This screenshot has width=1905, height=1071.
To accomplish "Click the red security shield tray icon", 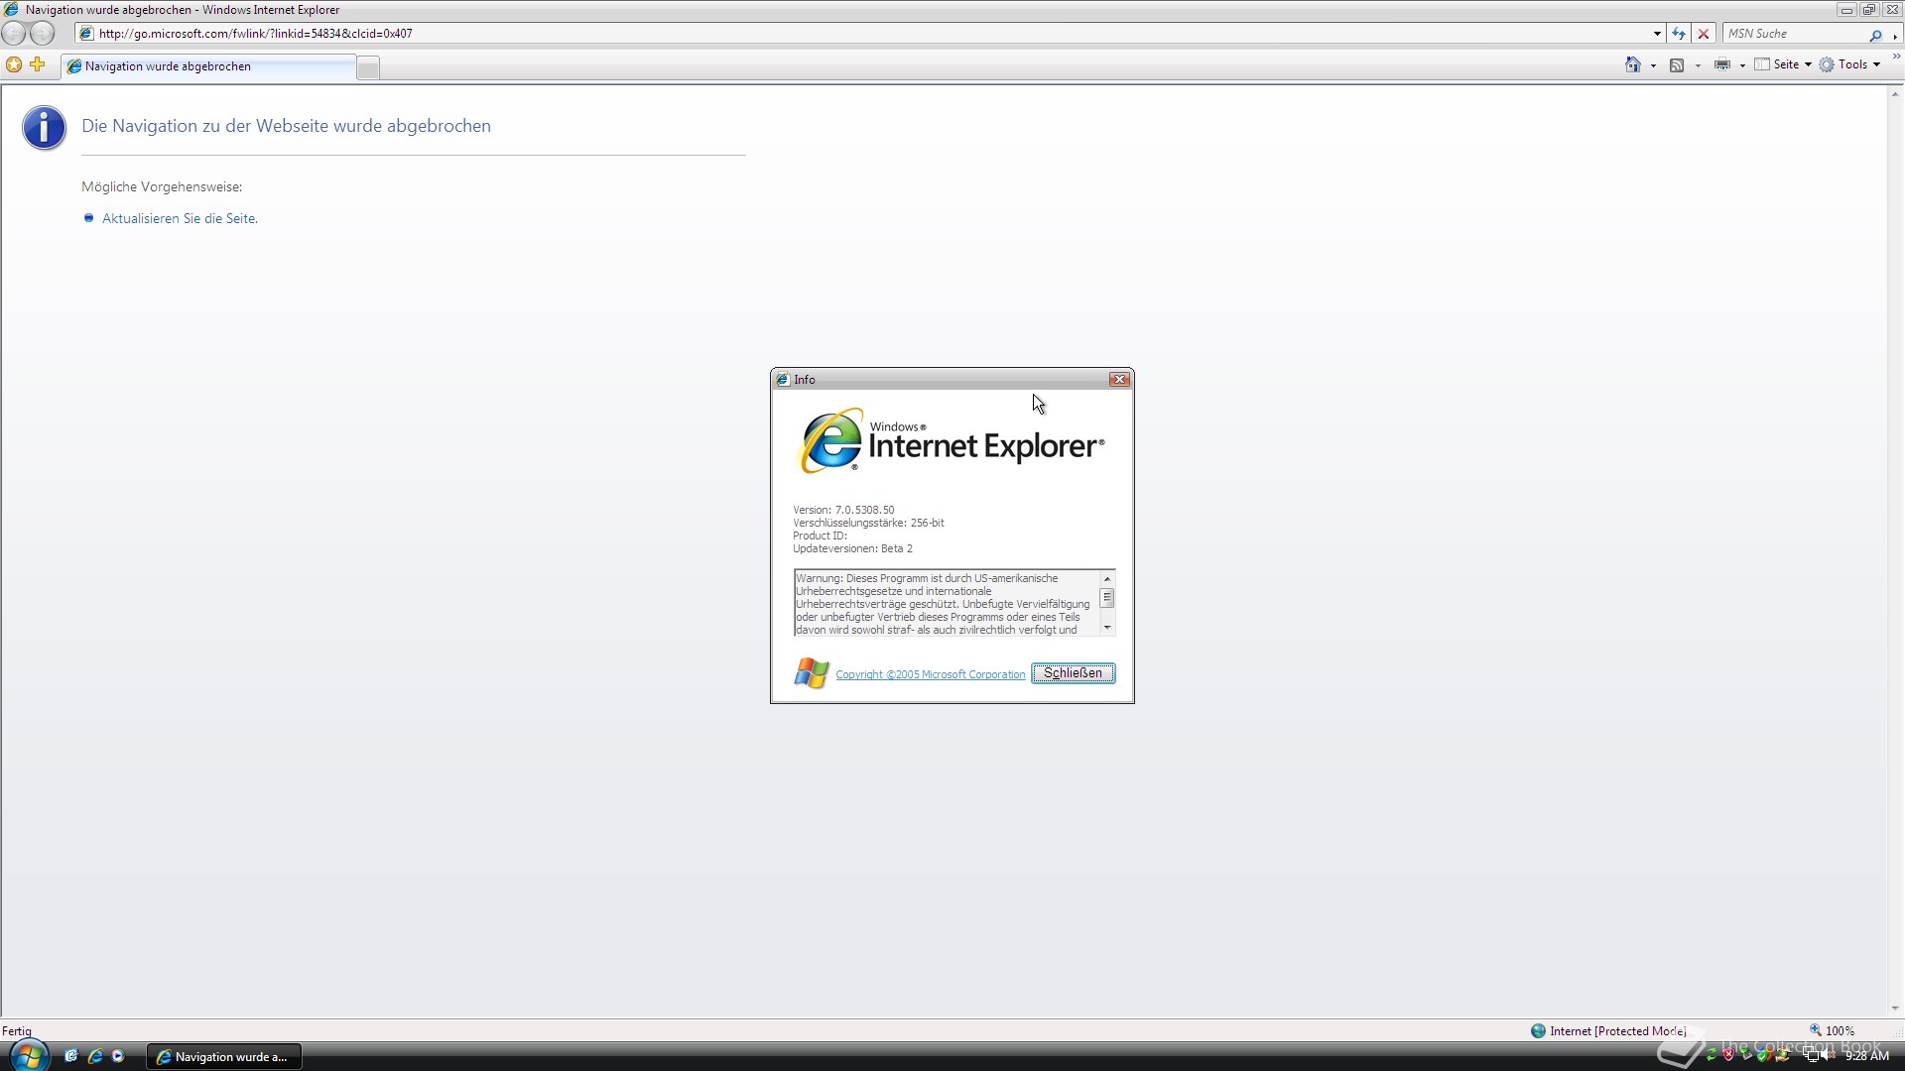I will (x=1728, y=1055).
